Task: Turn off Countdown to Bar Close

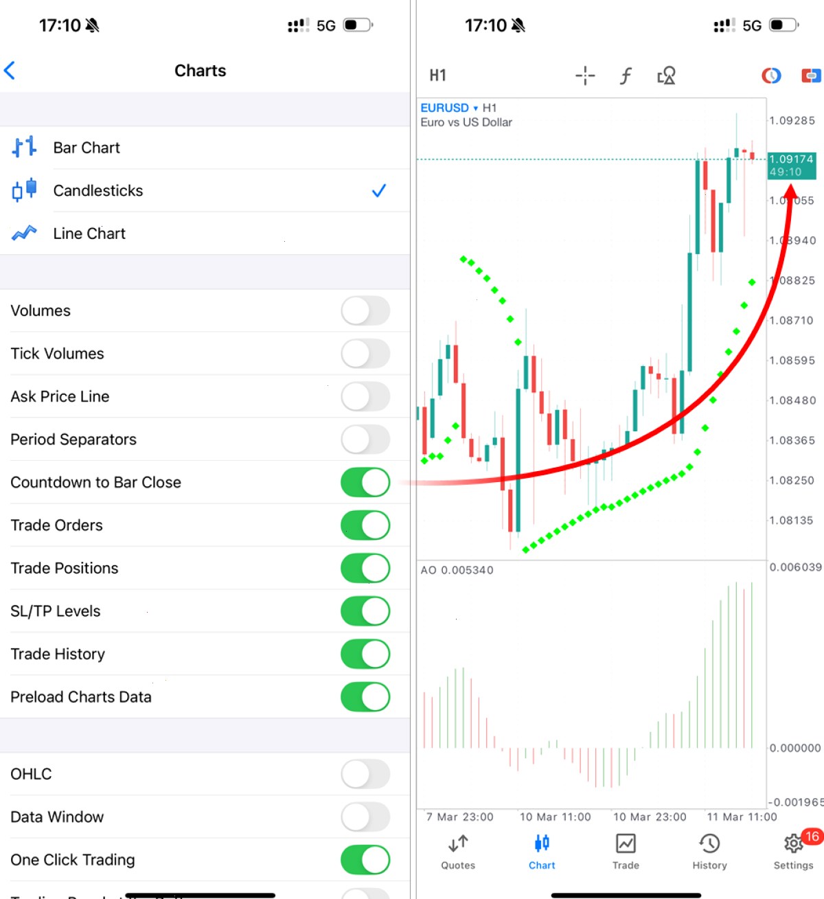Action: [365, 482]
